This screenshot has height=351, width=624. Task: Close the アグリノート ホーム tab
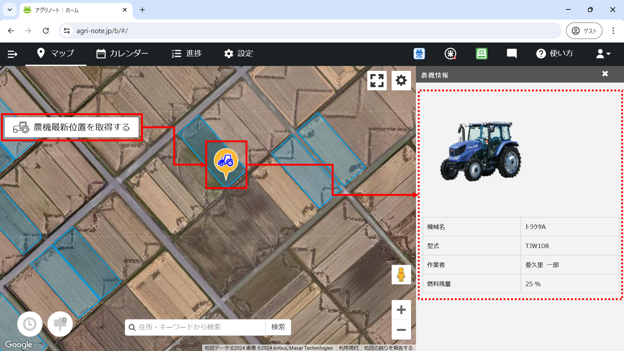[x=125, y=10]
